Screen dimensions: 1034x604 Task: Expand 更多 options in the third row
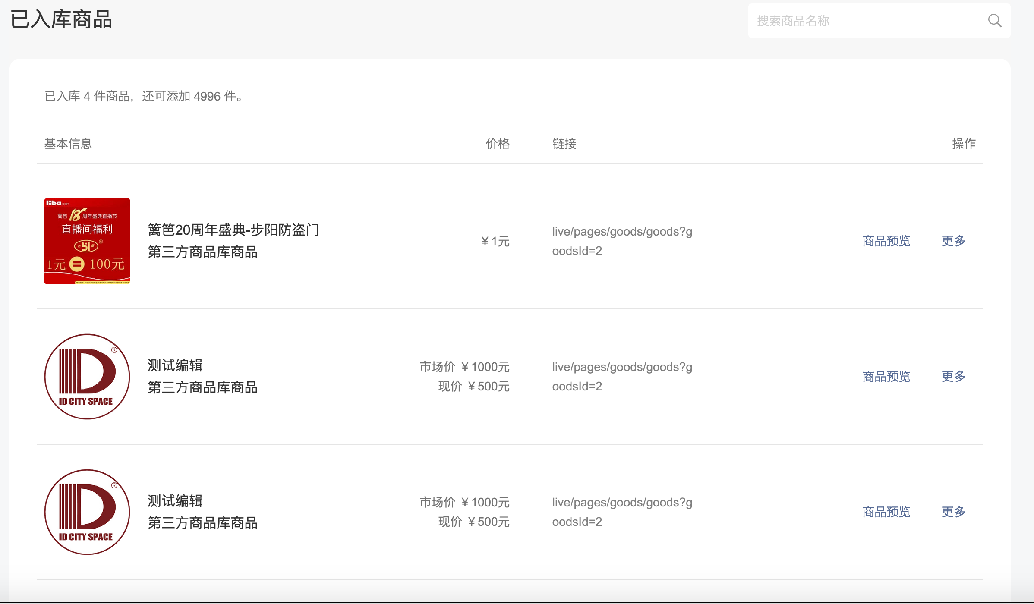click(953, 512)
